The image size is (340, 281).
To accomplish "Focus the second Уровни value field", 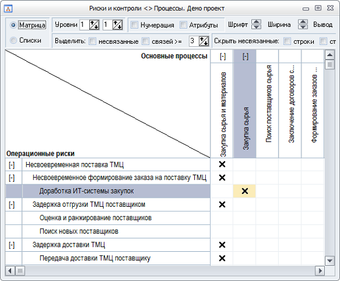I will (x=107, y=25).
